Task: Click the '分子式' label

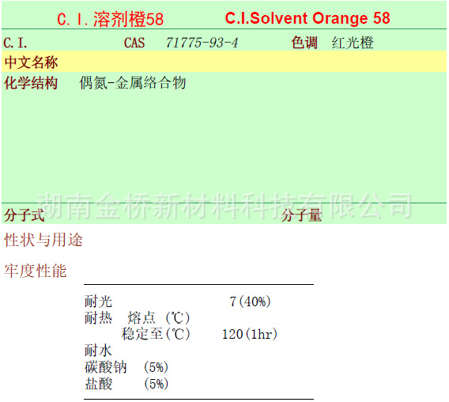Action: [25, 215]
